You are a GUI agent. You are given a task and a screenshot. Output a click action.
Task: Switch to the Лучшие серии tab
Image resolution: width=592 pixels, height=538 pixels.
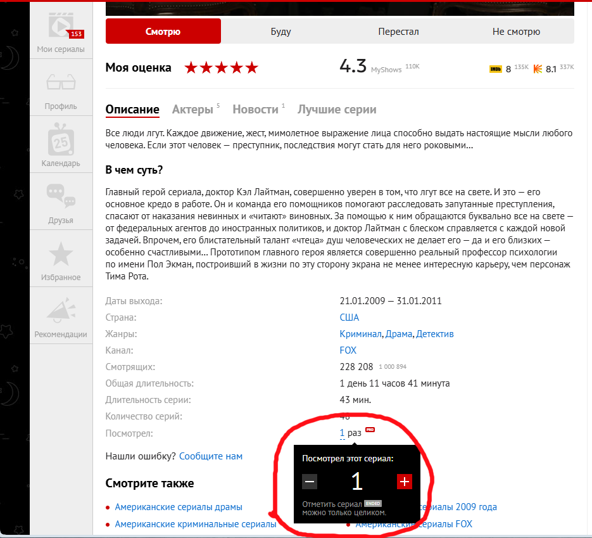point(337,110)
